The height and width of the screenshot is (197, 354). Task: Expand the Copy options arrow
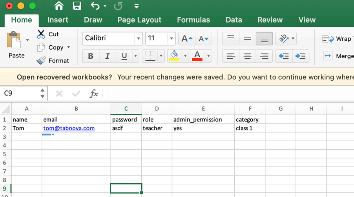click(x=69, y=47)
